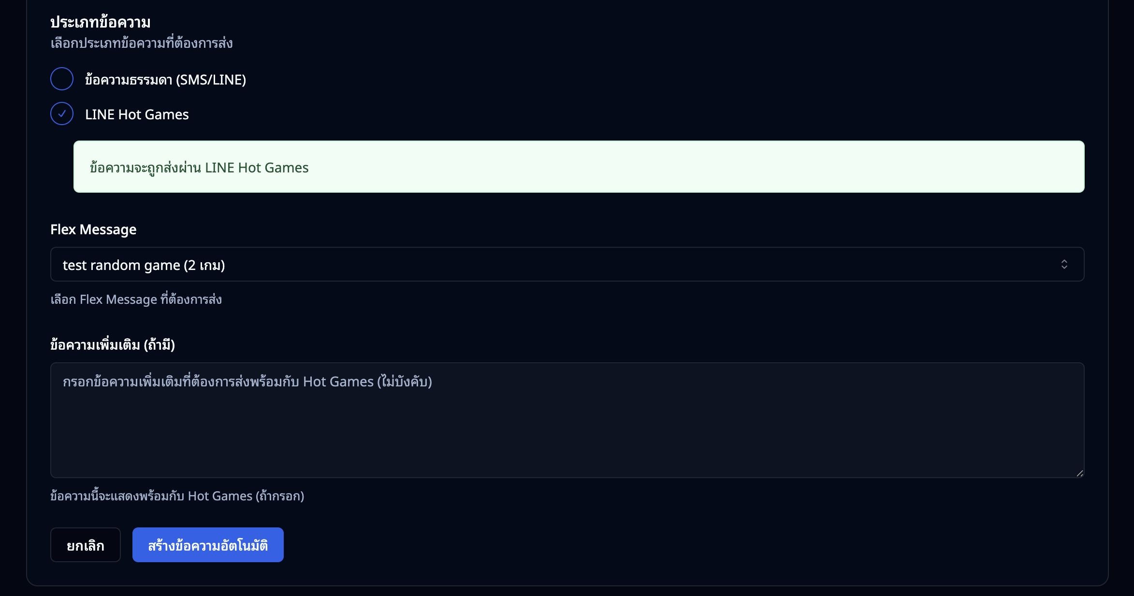The image size is (1134, 596).
Task: Click the up-down chevron icon in Flex Message select
Action: pos(1064,264)
